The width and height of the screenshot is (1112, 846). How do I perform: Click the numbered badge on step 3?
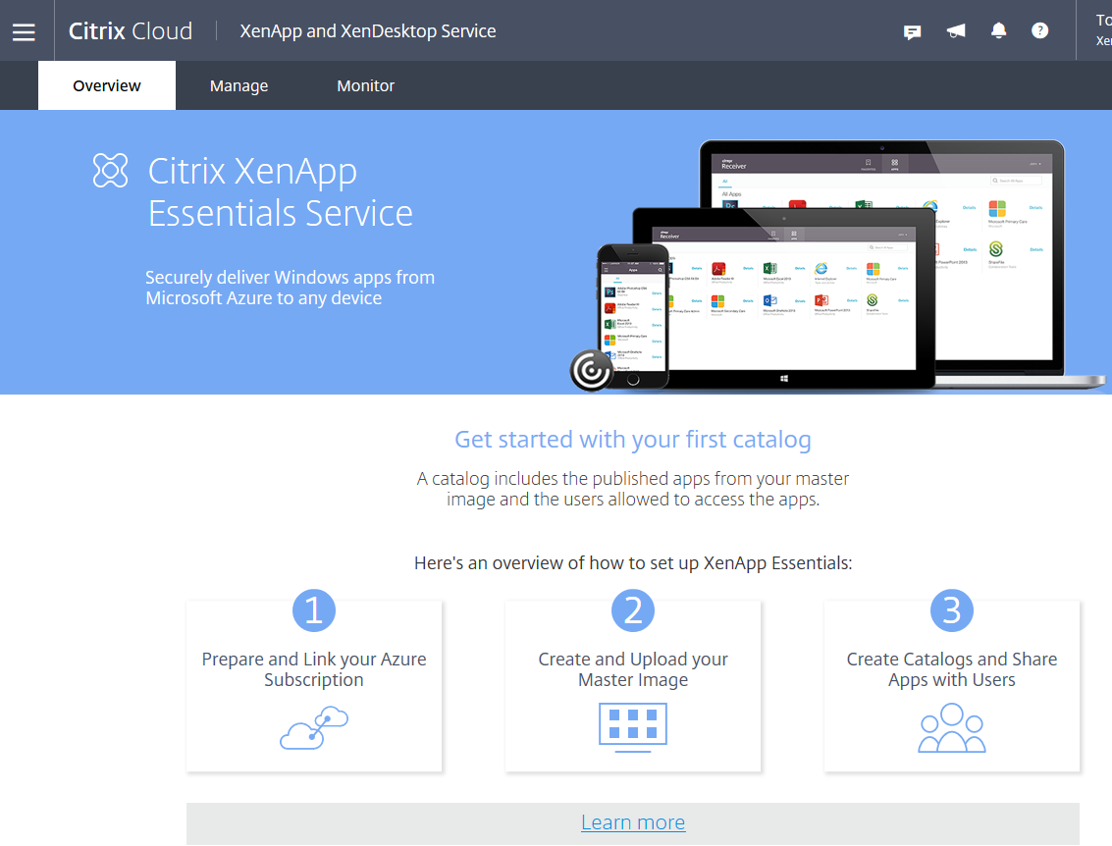click(x=950, y=609)
